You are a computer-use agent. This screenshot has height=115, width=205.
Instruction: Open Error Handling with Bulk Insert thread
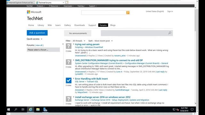[x=91, y=79]
